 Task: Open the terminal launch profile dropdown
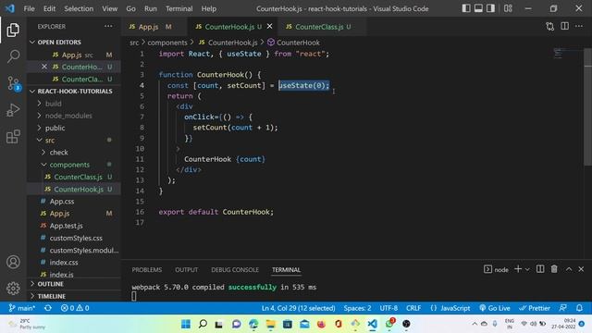527,269
